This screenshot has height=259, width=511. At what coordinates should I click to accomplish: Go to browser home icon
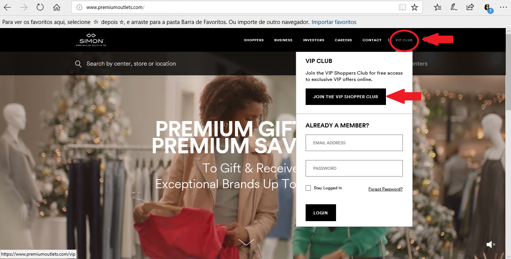pyautogui.click(x=57, y=7)
